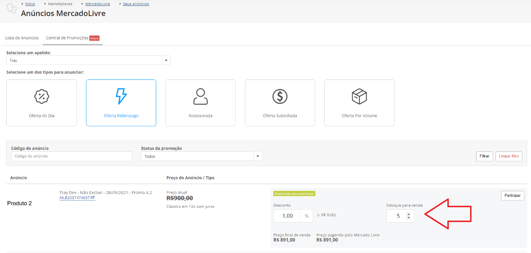
Task: Click the Estoque para venda number field
Action: pos(400,216)
